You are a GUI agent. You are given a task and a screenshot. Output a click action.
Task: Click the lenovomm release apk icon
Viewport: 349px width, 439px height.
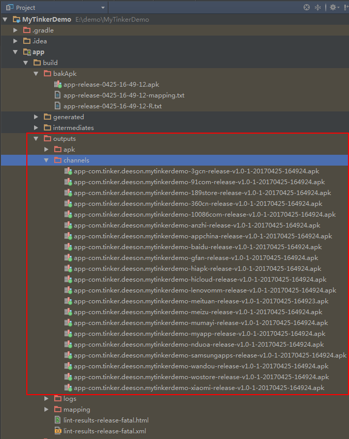(68, 290)
